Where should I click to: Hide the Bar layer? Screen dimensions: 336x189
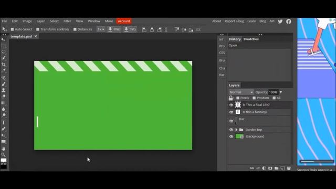click(x=231, y=121)
